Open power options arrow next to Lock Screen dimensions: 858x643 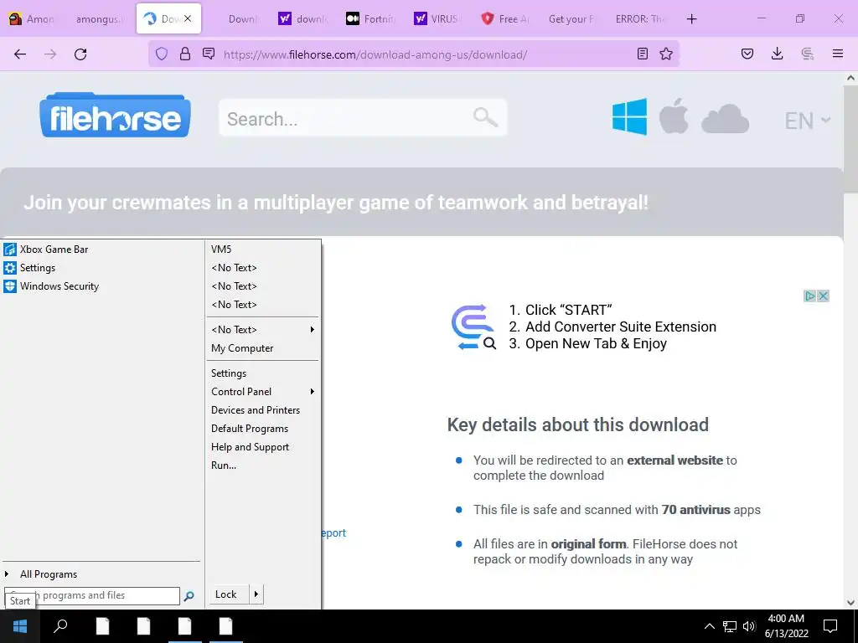pyautogui.click(x=256, y=594)
